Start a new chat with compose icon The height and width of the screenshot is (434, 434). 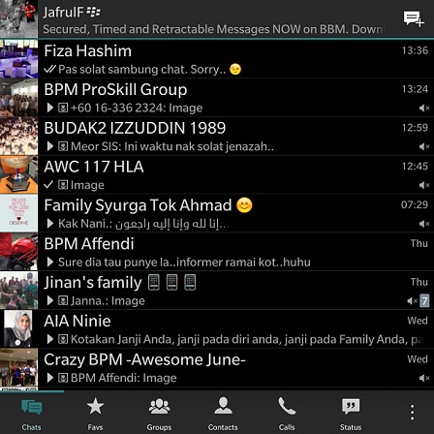click(414, 19)
